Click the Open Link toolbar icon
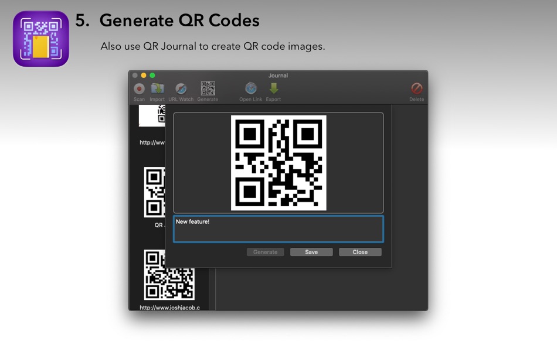The height and width of the screenshot is (348, 557). coord(251,88)
